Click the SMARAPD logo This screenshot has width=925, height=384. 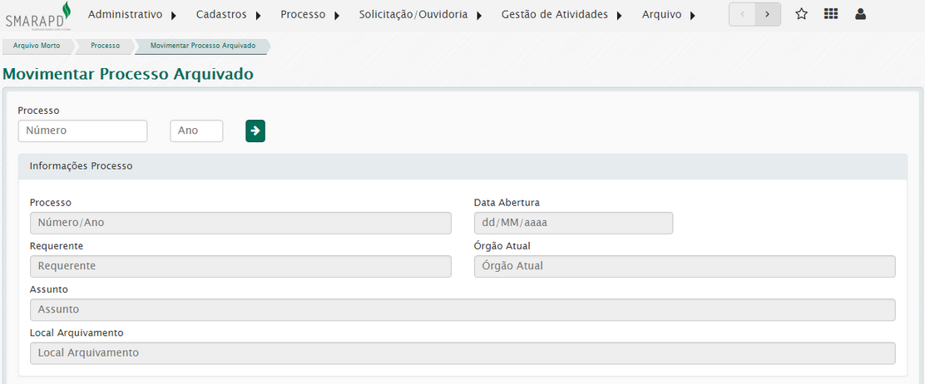click(x=39, y=15)
